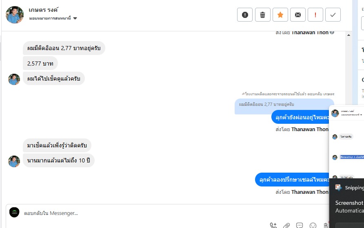
Task: Attach a file with the paperclip icon
Action: (286, 226)
